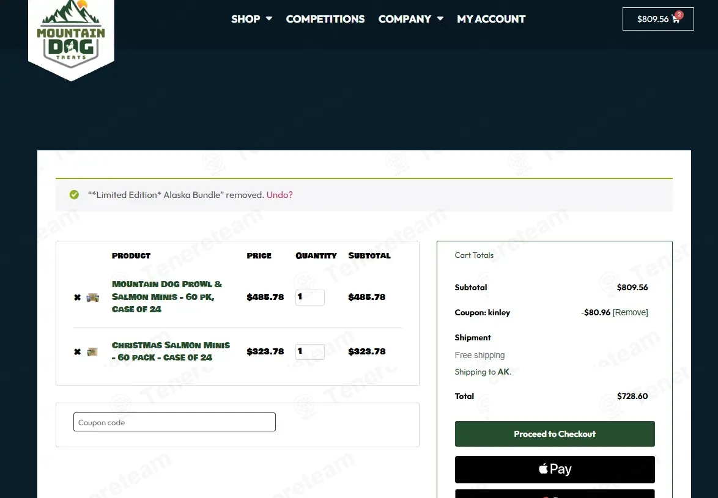Focus the Coupon code field
Image resolution: width=718 pixels, height=498 pixels.
(x=174, y=422)
